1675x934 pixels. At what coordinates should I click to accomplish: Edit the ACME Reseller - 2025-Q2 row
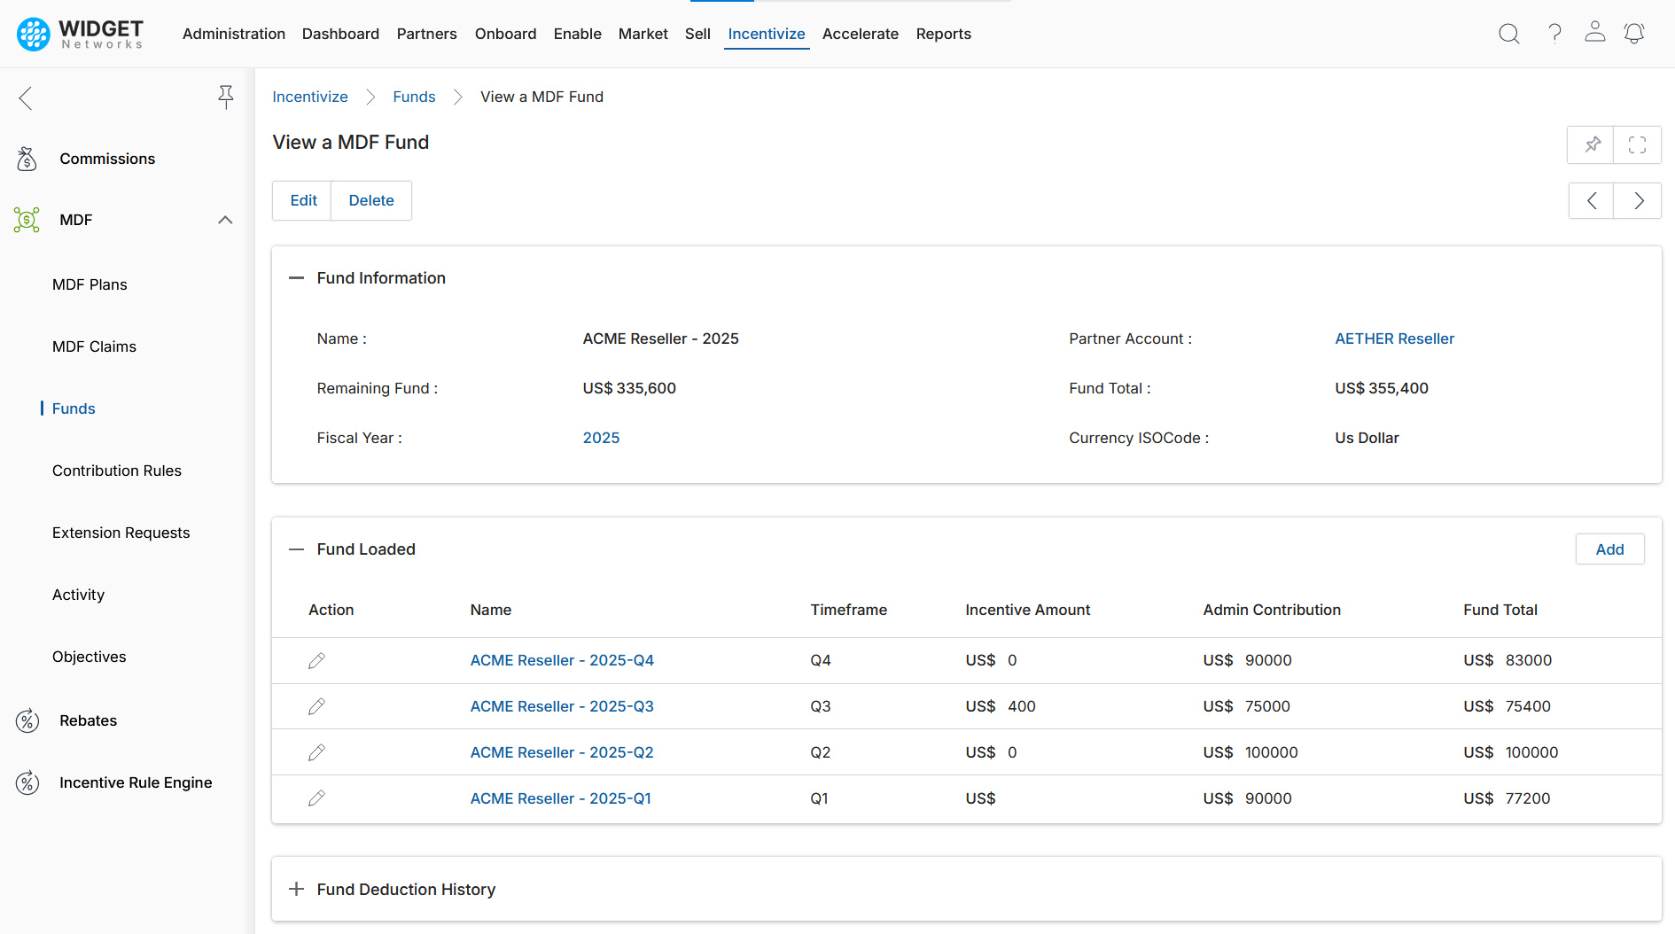pos(316,752)
